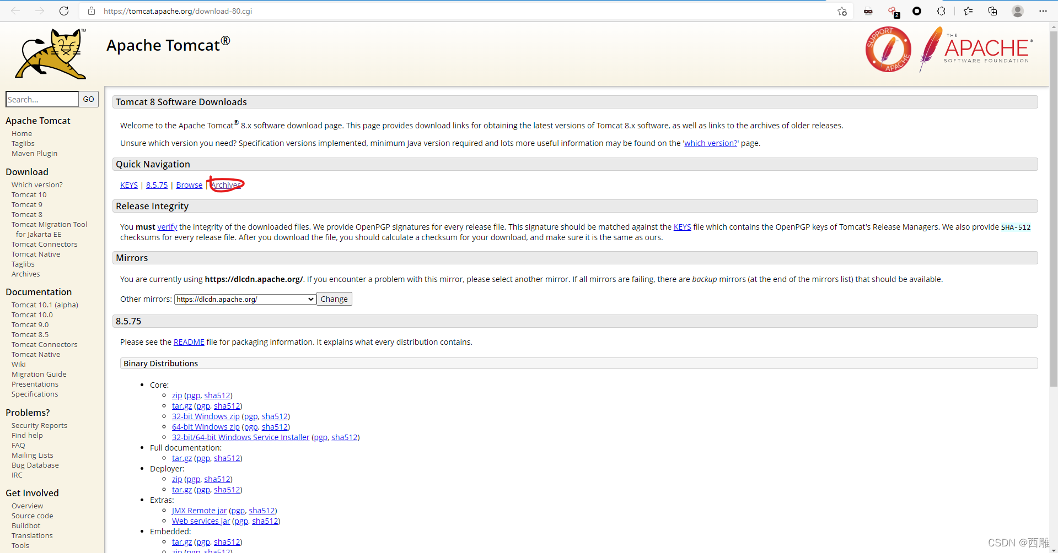
Task: Open the 'which version?' link in intro
Action: click(x=711, y=143)
